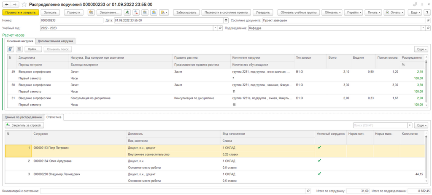Open top toolbar Еще menu
The width and height of the screenshot is (432, 195).
[415, 12]
